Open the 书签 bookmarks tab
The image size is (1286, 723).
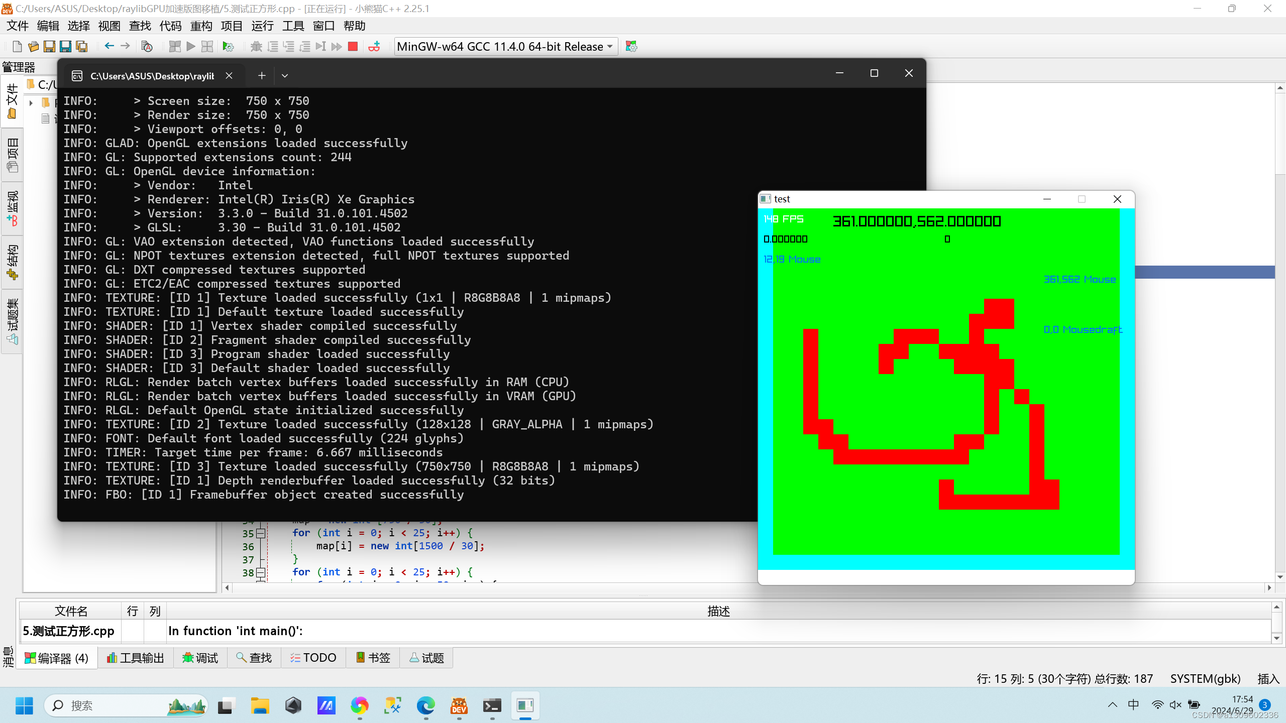point(372,657)
